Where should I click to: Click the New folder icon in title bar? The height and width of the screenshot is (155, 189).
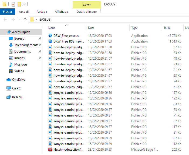pyautogui.click(x=19, y=4)
